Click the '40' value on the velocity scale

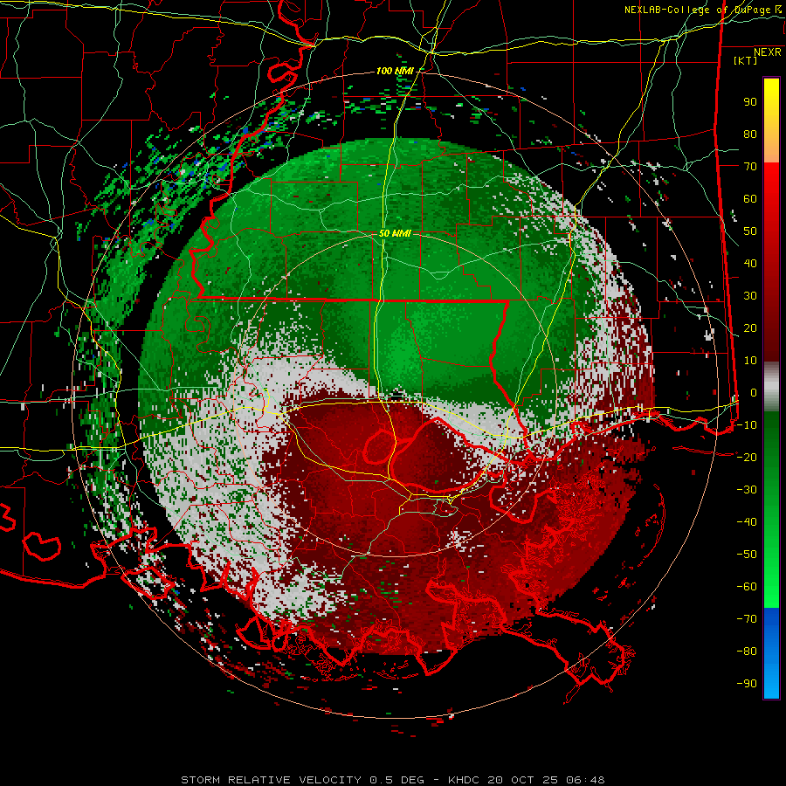[x=750, y=264]
